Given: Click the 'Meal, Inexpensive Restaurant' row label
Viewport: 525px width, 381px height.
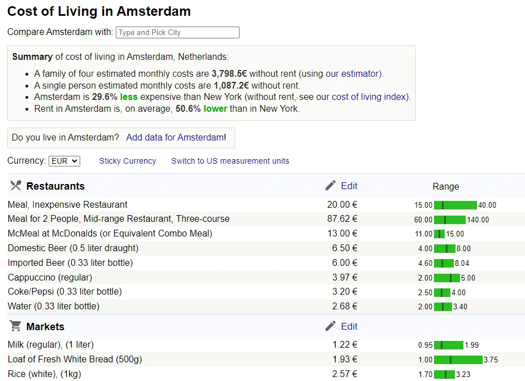Looking at the screenshot, I should coord(68,204).
